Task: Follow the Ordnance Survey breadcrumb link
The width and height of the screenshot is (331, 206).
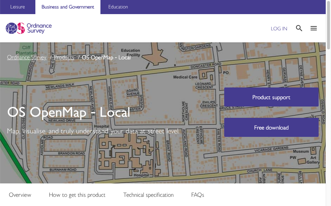Action: click(27, 57)
